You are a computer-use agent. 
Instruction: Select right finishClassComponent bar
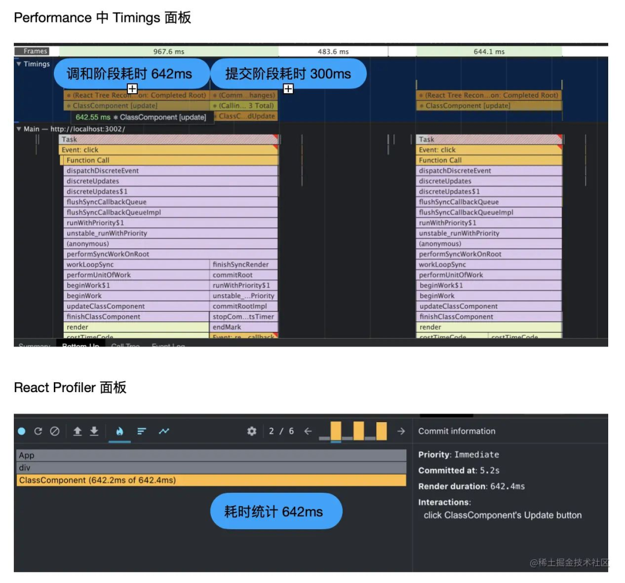489,316
